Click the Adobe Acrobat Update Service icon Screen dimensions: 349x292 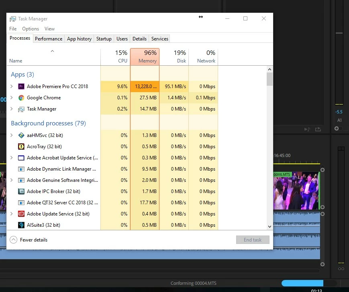[x=21, y=158]
